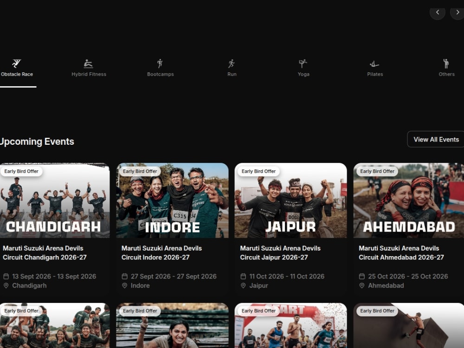Switch to Pilates tab label
Viewport: 464px width, 348px height.
coord(375,74)
